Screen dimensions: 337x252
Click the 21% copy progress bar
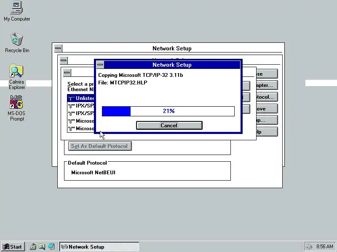pyautogui.click(x=168, y=111)
